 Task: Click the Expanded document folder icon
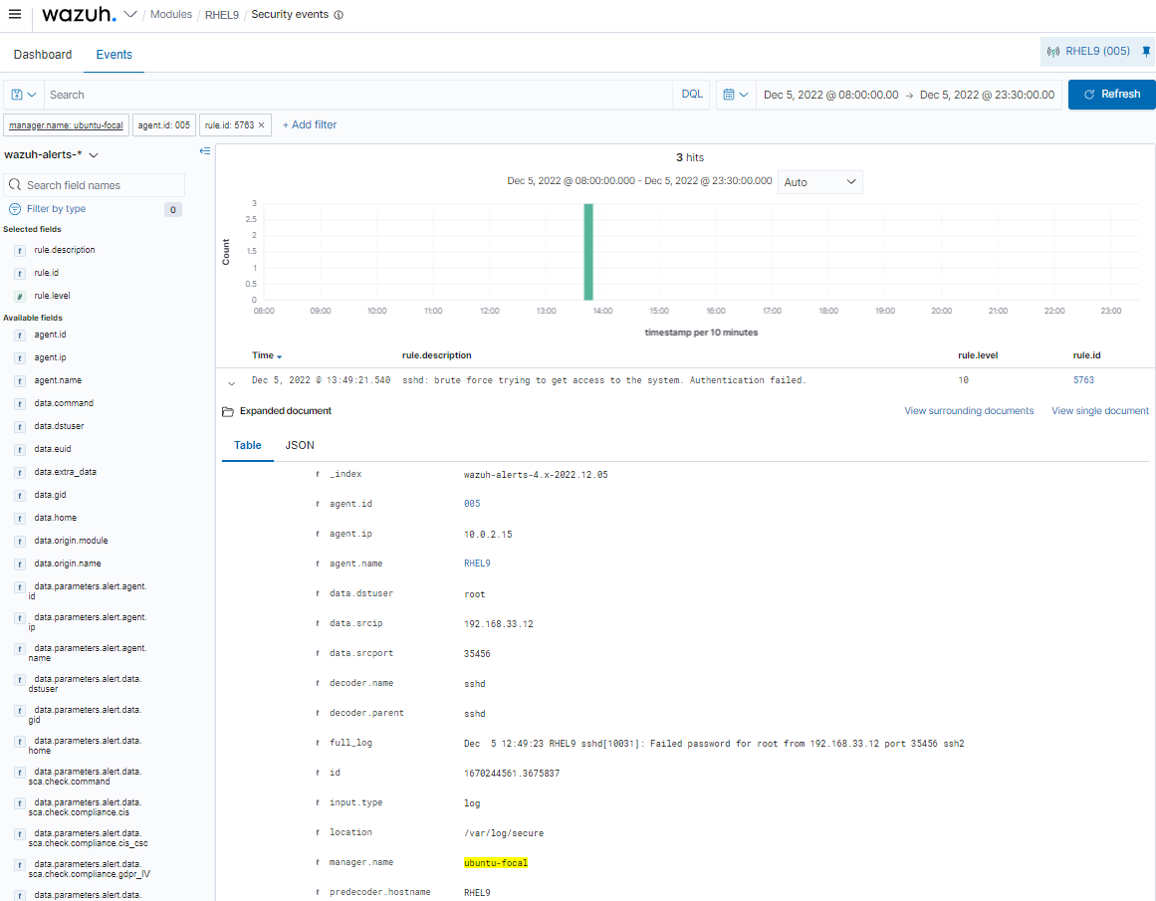tap(228, 411)
